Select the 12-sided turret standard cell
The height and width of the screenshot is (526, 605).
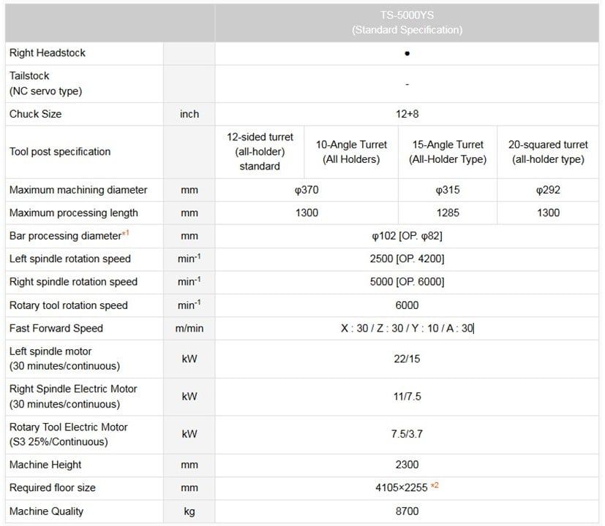[x=260, y=152]
